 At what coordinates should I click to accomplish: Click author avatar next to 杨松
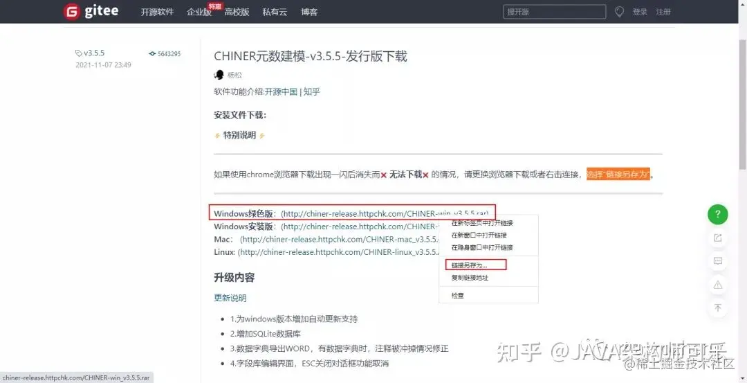pyautogui.click(x=219, y=75)
